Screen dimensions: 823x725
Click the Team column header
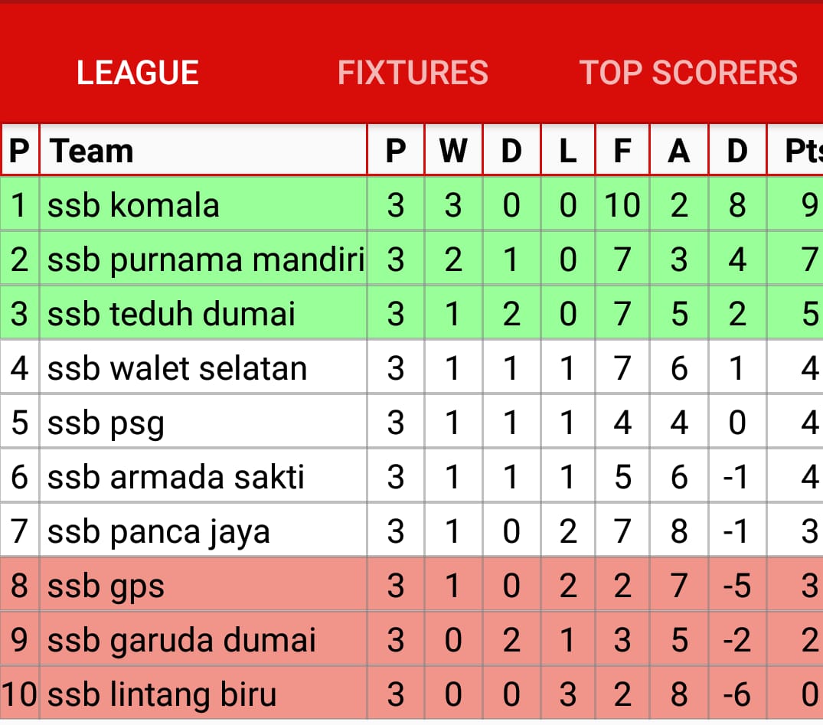pyautogui.click(x=92, y=151)
